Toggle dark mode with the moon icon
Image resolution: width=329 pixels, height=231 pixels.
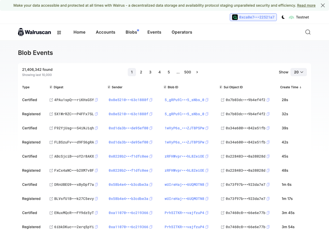[x=283, y=17]
